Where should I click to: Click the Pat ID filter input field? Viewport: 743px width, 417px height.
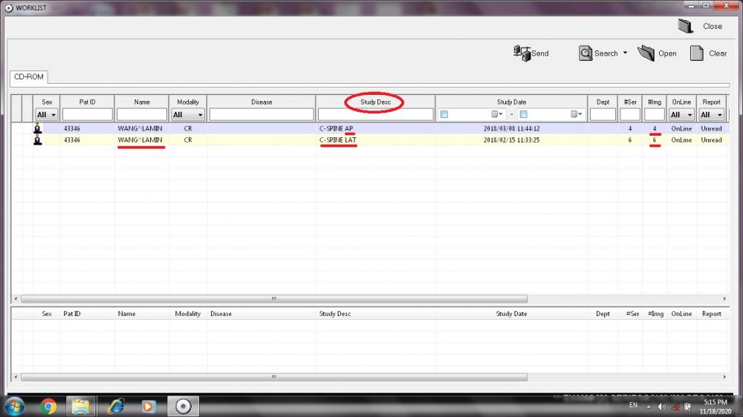point(87,114)
